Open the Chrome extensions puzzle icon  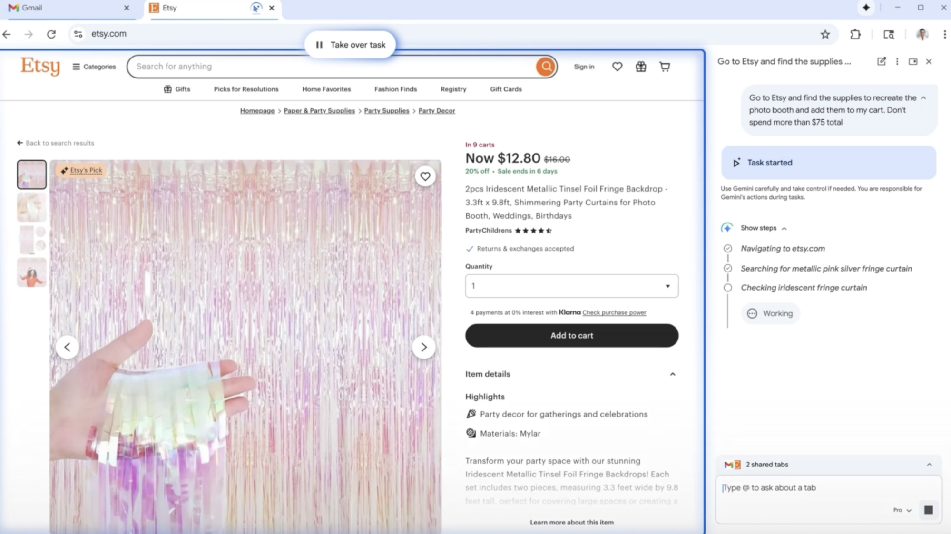coord(855,34)
